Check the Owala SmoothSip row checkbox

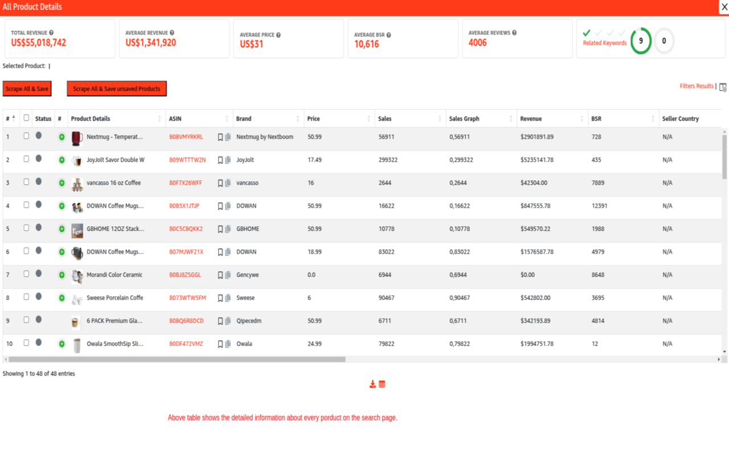26,343
